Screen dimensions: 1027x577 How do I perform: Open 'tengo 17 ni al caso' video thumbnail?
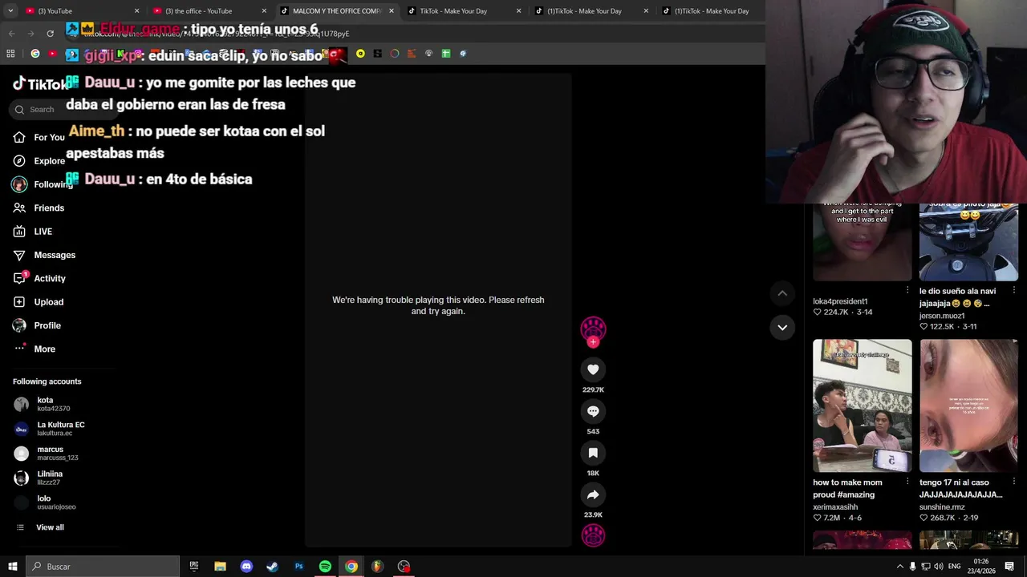click(x=969, y=406)
